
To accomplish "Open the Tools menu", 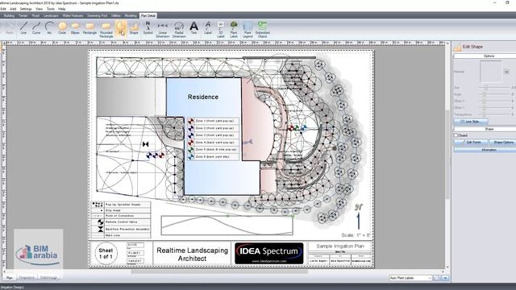I will tap(50, 9).
